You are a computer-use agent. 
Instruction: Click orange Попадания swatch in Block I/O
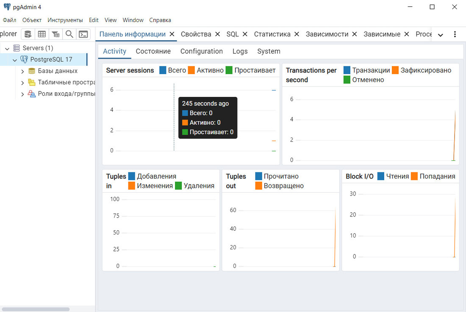pos(414,176)
